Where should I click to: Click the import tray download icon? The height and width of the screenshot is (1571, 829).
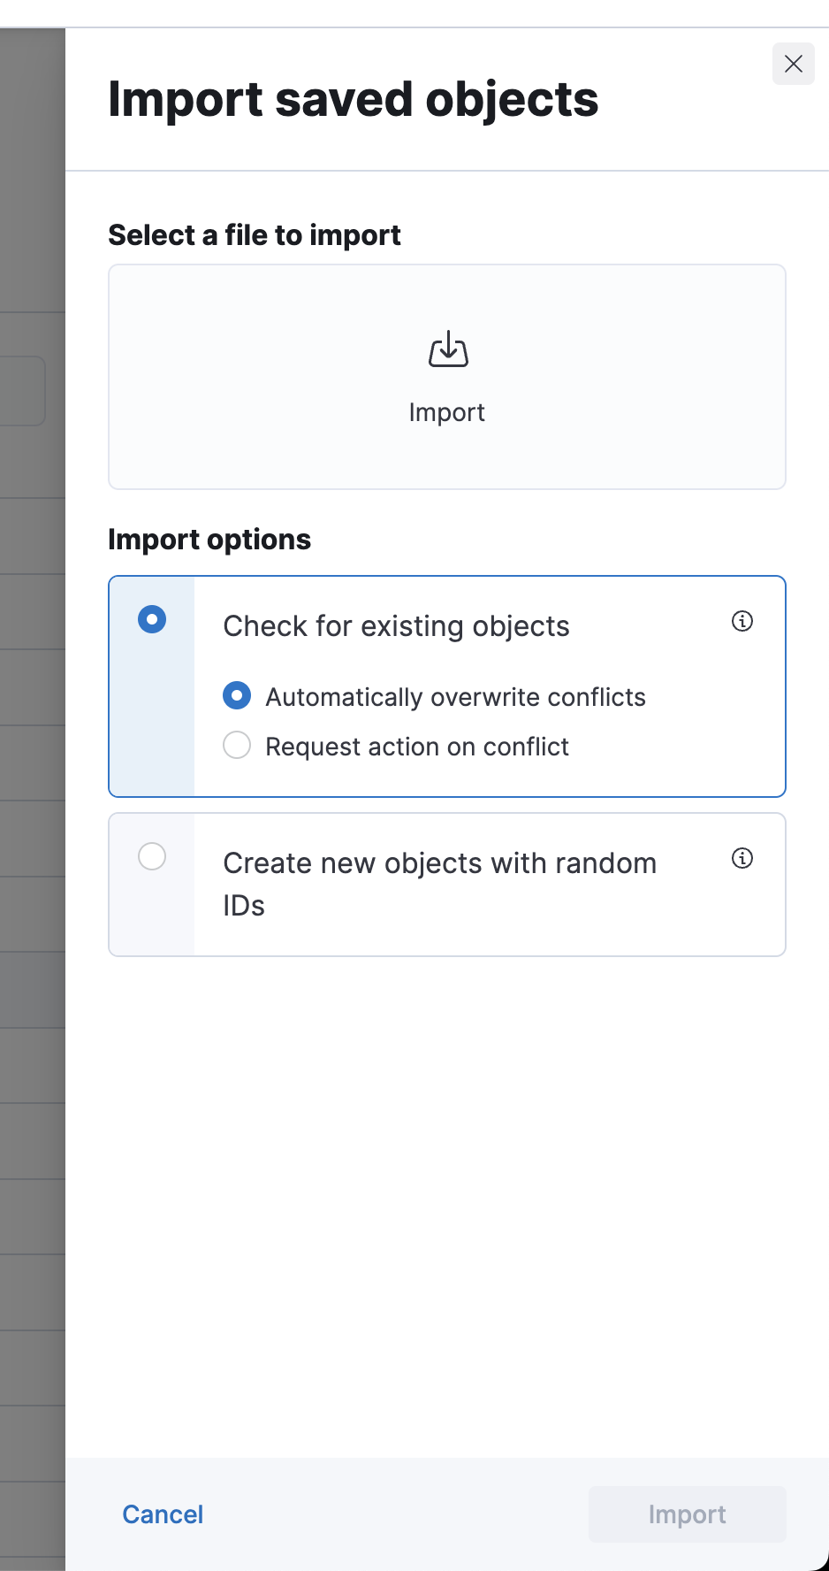(448, 349)
